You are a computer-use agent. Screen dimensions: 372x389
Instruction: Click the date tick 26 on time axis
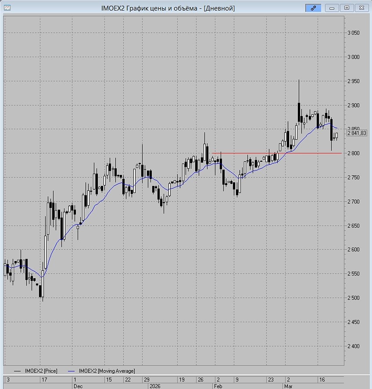[x=200, y=380]
